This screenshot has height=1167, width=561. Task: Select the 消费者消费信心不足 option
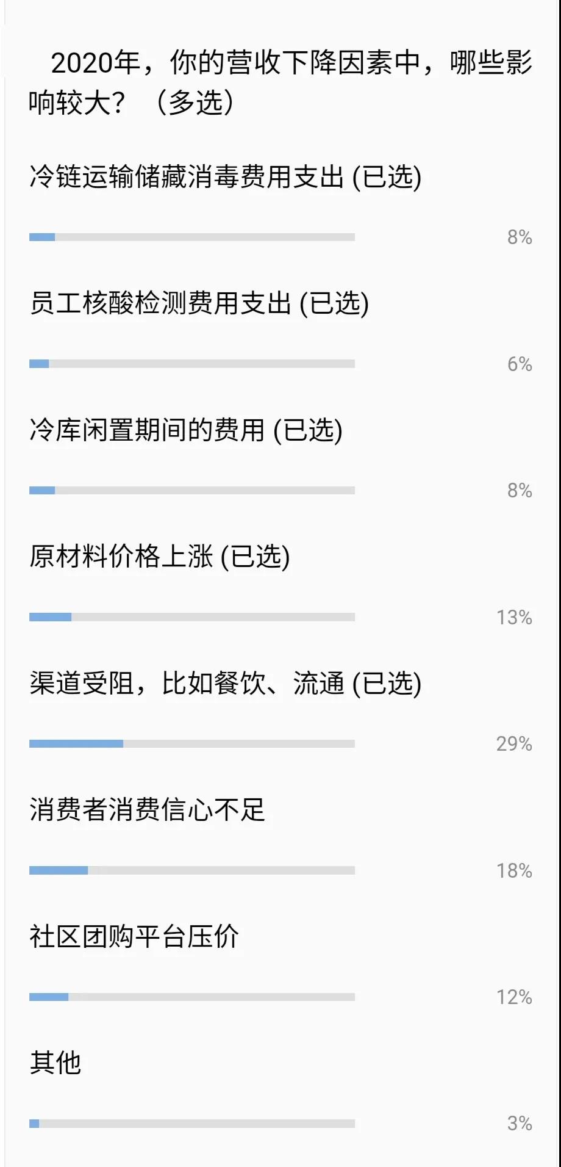147,811
